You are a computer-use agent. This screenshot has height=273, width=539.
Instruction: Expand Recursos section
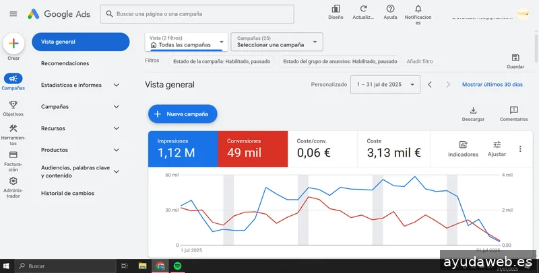click(117, 128)
